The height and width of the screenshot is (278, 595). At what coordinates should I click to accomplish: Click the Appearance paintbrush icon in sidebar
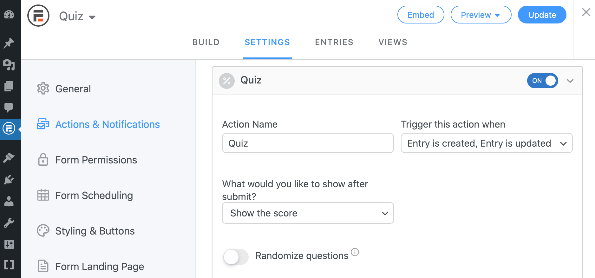click(x=9, y=158)
